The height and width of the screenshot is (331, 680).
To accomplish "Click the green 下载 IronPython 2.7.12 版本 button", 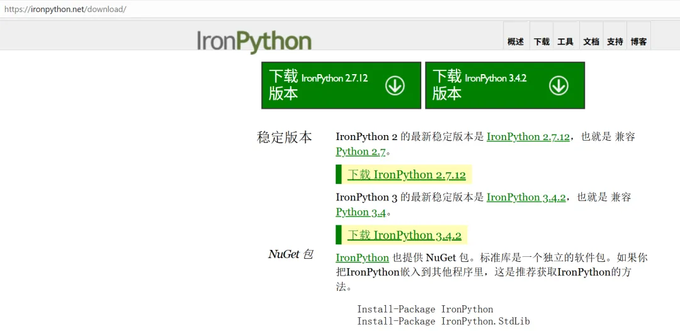I will [341, 85].
